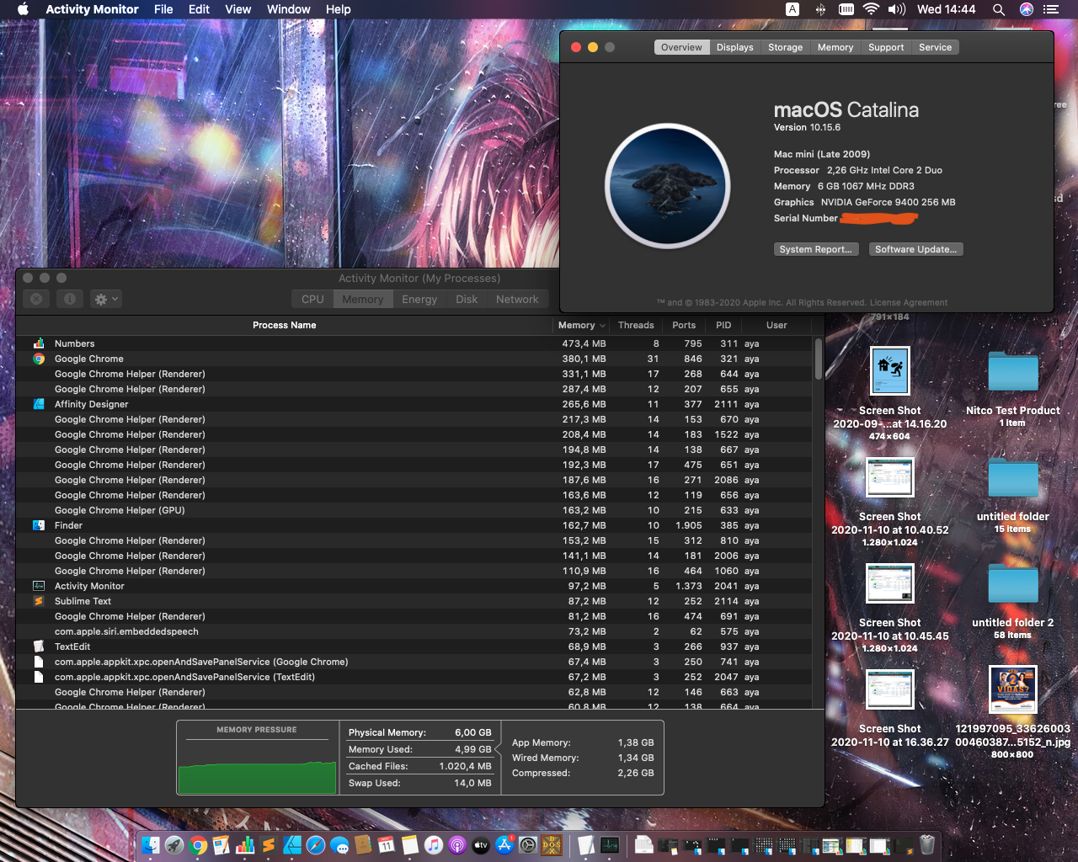Click the Force Quit process stop icon
The image size is (1078, 862).
click(36, 299)
